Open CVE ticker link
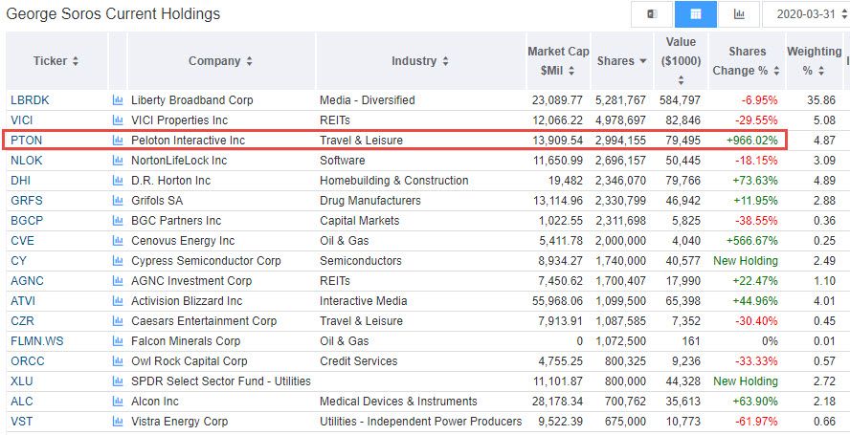The width and height of the screenshot is (850, 435). (22, 241)
